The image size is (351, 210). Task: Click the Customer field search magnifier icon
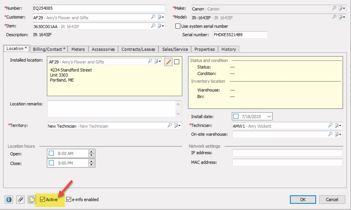coord(153,17)
